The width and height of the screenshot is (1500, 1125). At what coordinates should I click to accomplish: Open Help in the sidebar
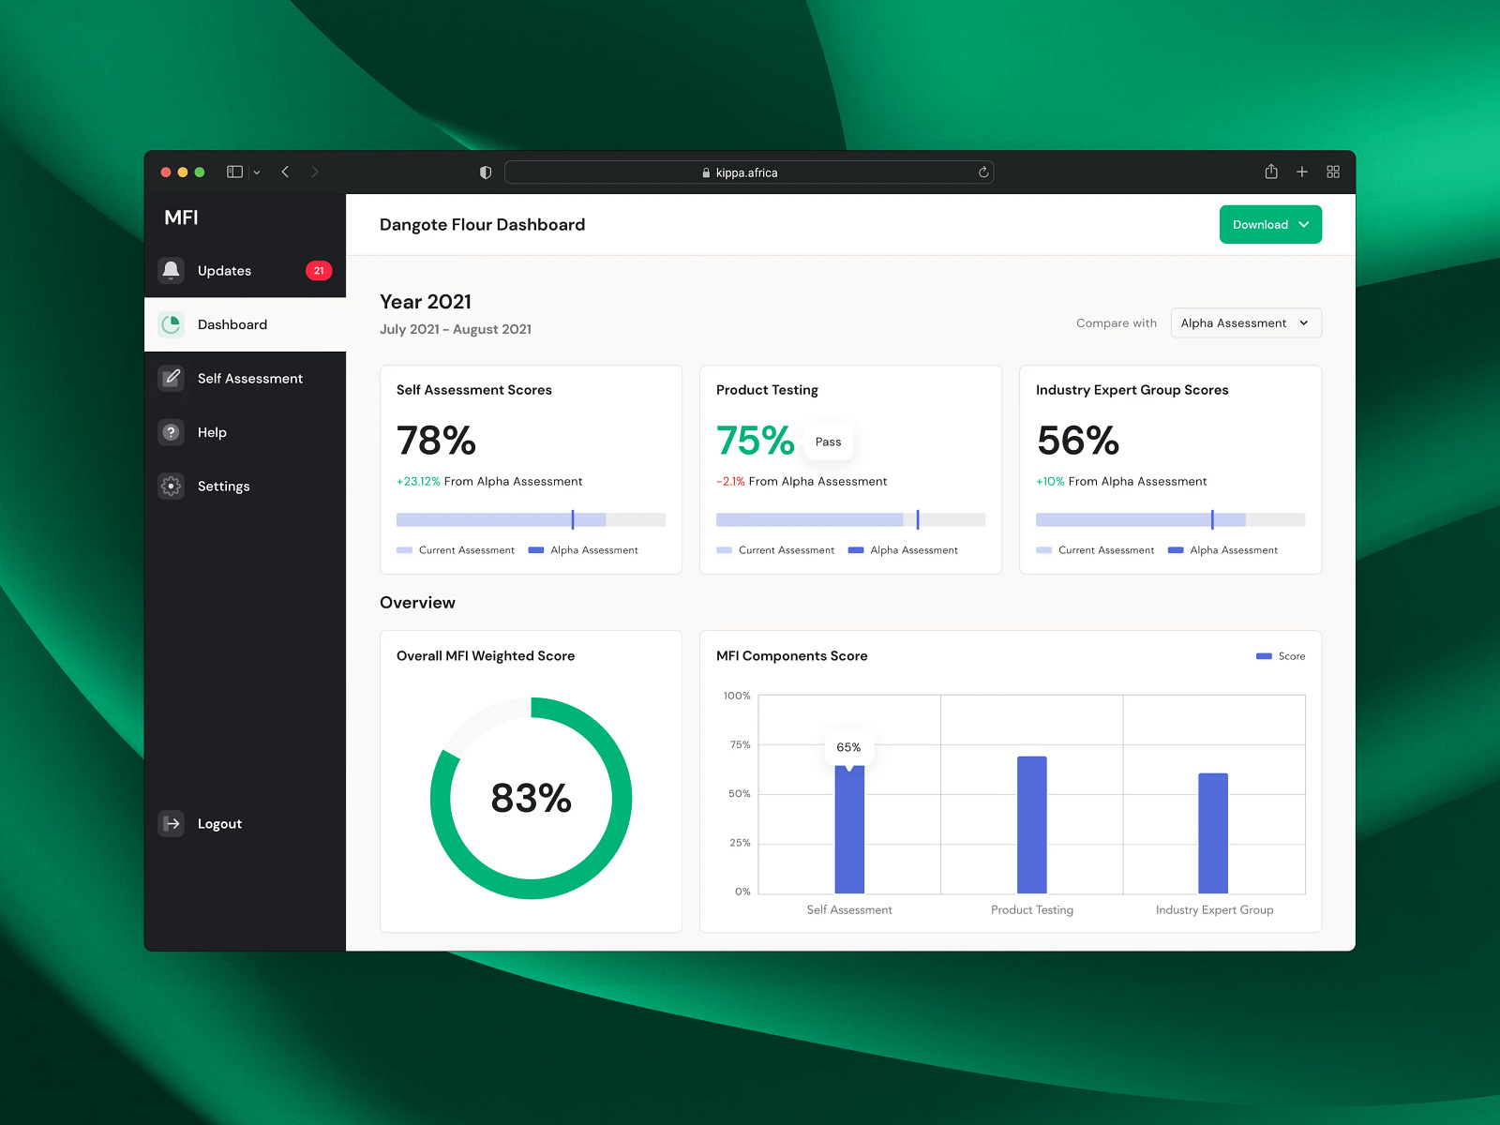[x=245, y=432]
